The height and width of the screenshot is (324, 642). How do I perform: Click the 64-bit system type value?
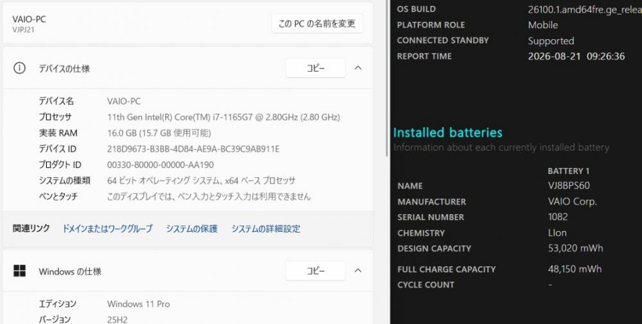pyautogui.click(x=201, y=180)
